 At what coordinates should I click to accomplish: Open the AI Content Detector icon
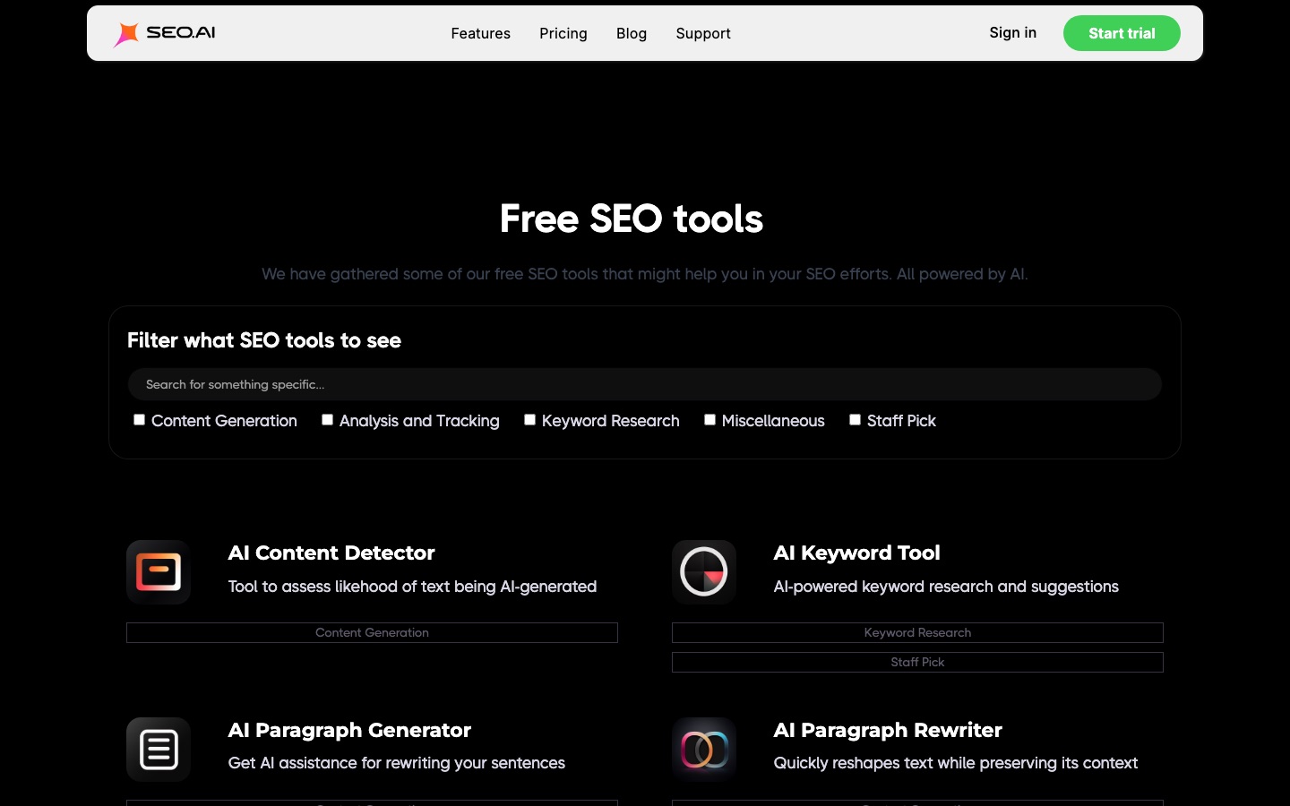click(159, 572)
